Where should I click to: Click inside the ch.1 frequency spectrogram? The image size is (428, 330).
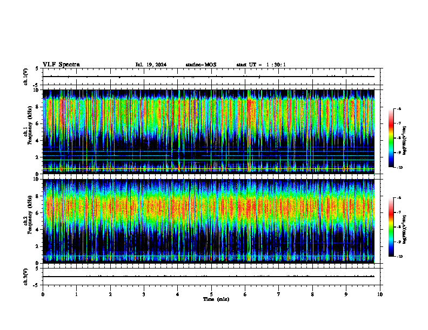tap(209, 132)
